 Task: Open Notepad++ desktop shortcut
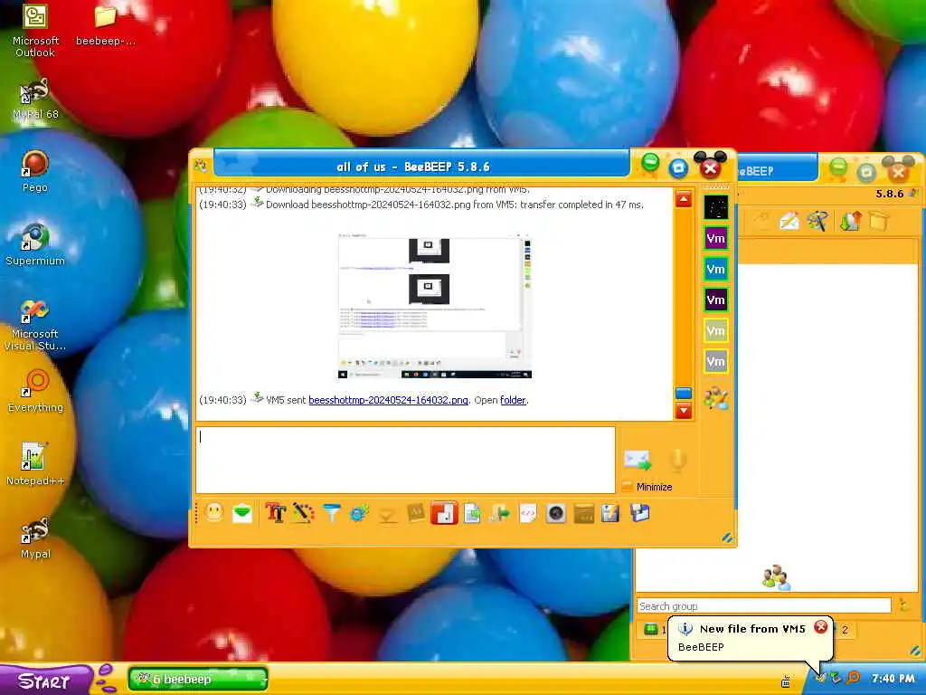[35, 464]
